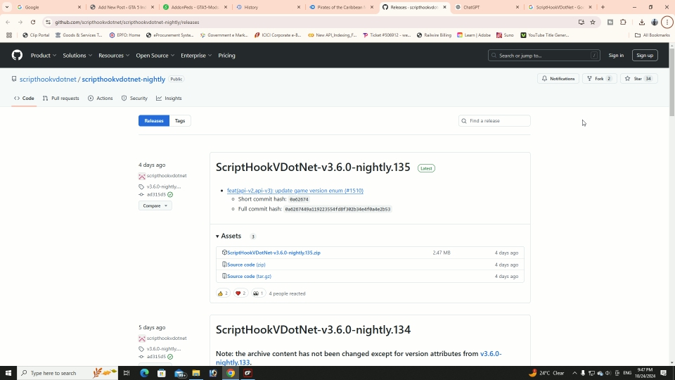Open File Explorer from taskbar
The height and width of the screenshot is (380, 675).
coord(196,373)
